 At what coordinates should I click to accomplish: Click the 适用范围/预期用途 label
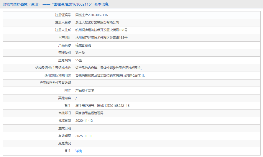click(58, 75)
